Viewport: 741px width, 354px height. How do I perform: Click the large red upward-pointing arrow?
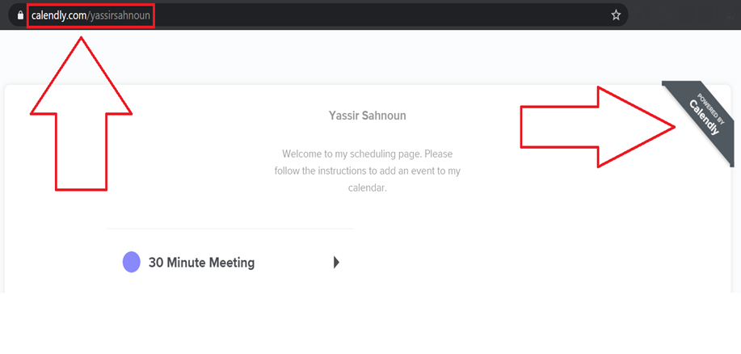pyautogui.click(x=82, y=113)
